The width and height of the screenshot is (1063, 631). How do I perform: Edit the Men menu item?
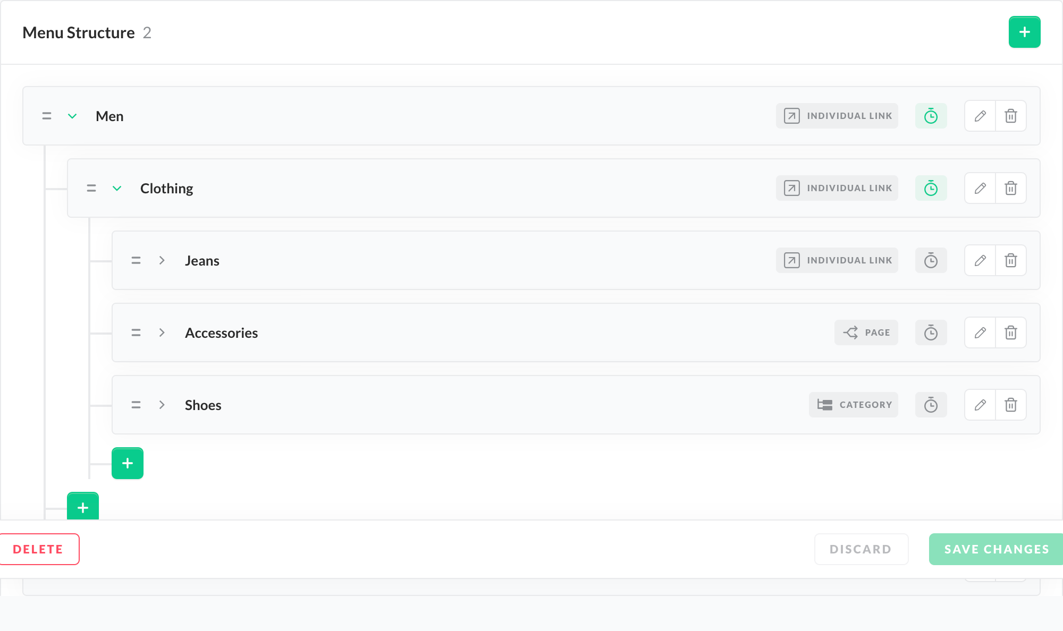click(980, 116)
